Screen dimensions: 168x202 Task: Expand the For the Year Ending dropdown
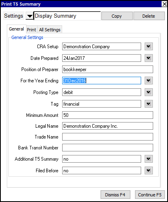coord(149,81)
